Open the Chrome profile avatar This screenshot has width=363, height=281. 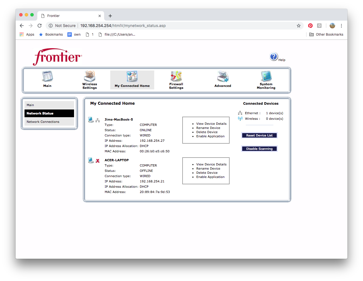coord(332,26)
